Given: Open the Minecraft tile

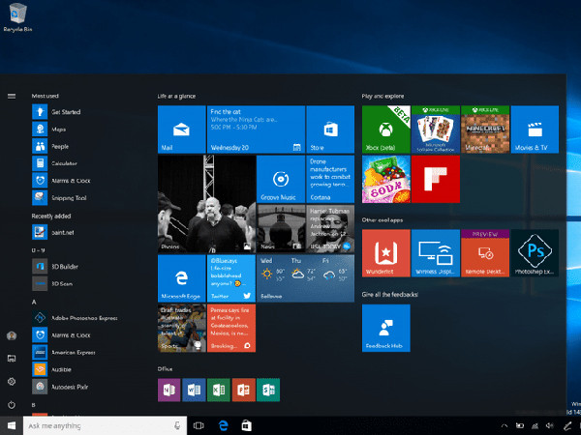Looking at the screenshot, I should click(x=485, y=130).
